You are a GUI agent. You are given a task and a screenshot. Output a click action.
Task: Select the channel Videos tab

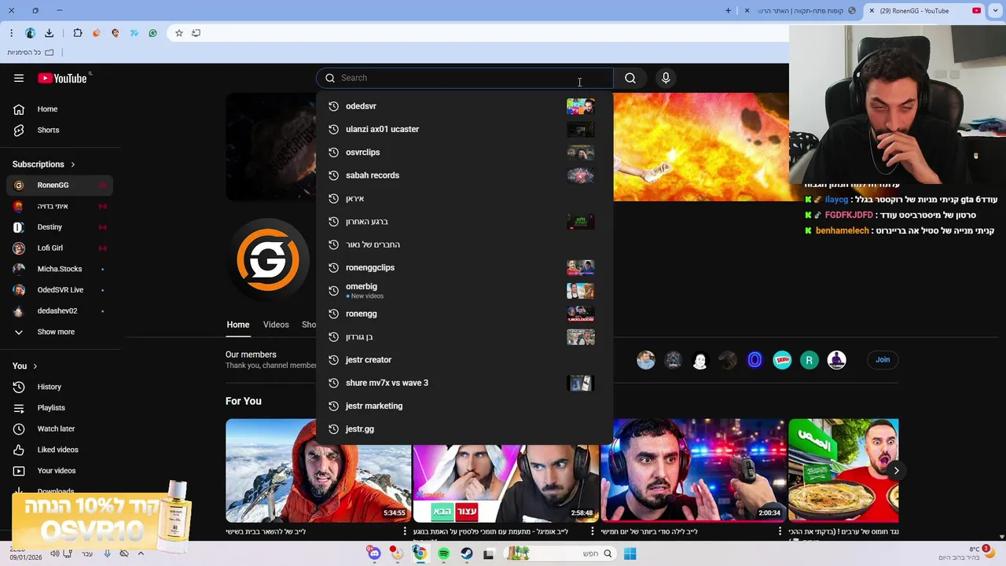pos(276,325)
